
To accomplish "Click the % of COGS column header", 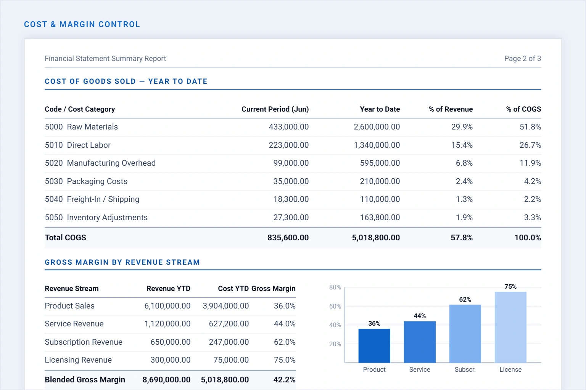I will (523, 109).
